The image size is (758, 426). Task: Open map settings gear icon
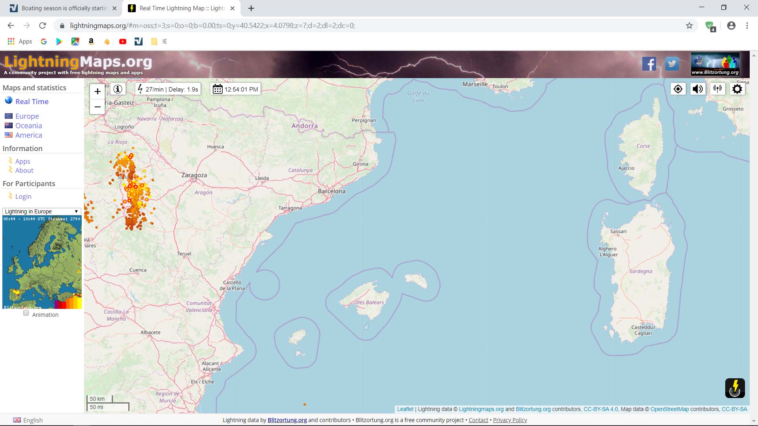tap(737, 89)
